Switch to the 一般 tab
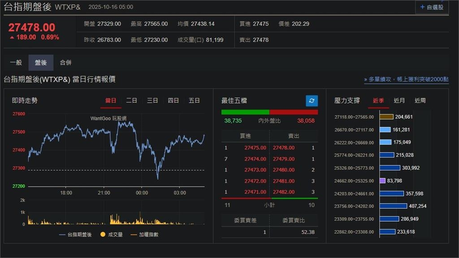459x258 pixels. click(17, 63)
